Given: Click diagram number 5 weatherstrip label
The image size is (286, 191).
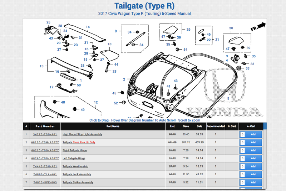Looking at the screenshot, I should [228, 98].
